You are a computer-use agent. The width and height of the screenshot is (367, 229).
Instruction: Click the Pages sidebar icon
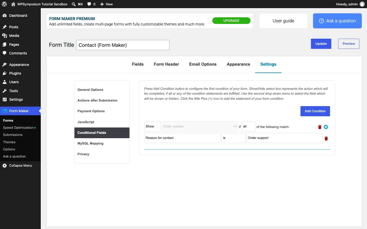tap(5, 45)
